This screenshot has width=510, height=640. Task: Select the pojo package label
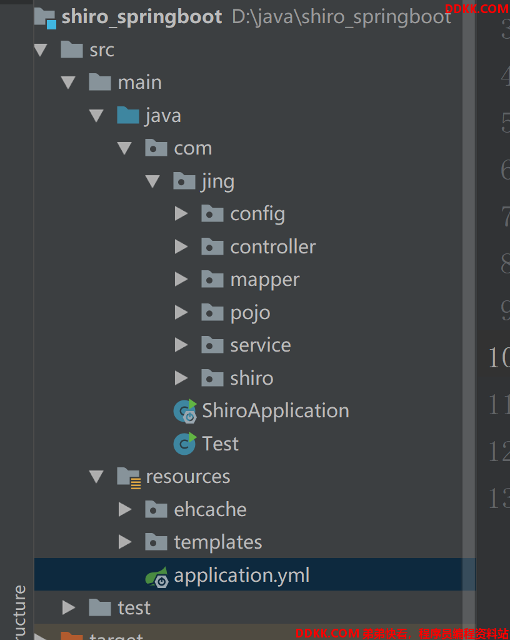click(x=250, y=313)
